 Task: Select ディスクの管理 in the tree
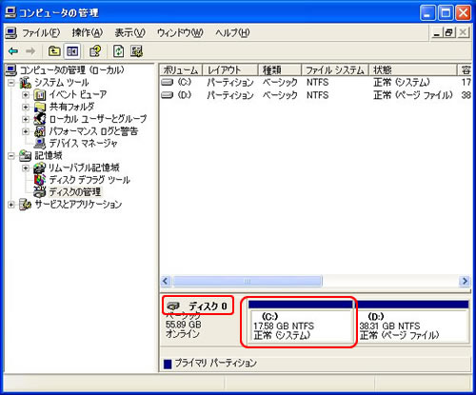tap(75, 192)
